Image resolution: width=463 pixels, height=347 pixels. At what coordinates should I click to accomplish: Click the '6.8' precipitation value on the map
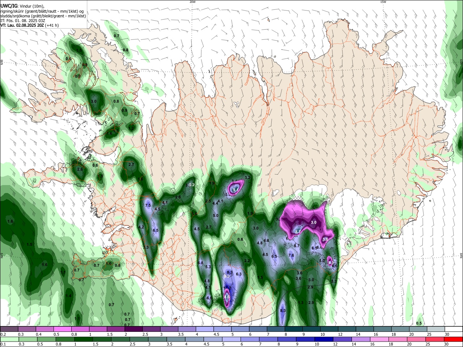200,263
